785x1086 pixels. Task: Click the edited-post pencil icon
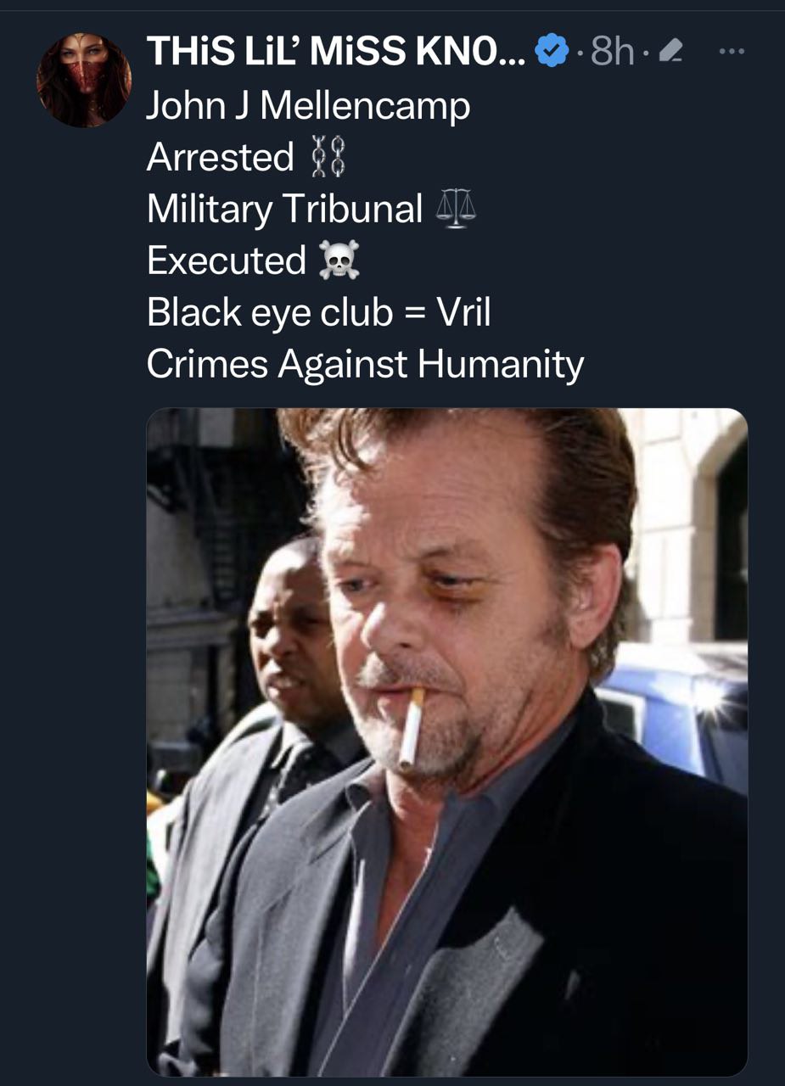coord(670,53)
